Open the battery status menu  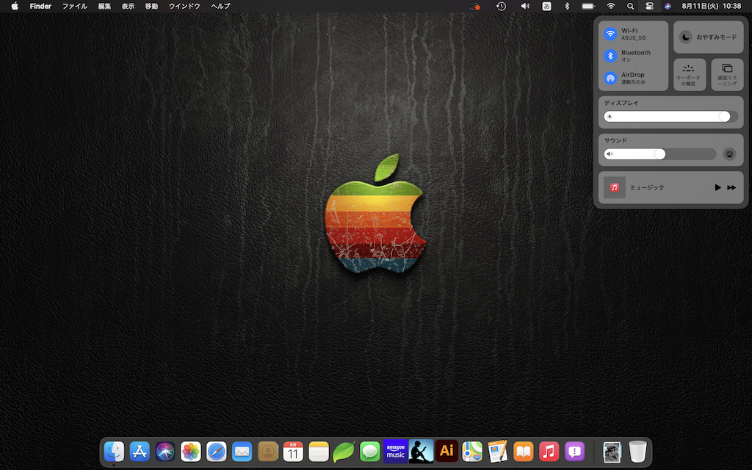tap(588, 6)
